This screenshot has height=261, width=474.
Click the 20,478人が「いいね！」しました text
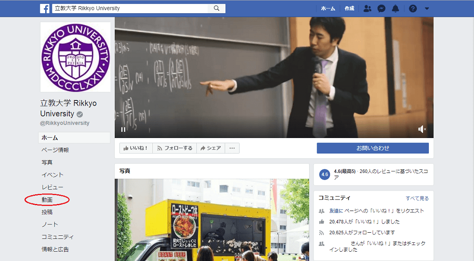tap(364, 222)
